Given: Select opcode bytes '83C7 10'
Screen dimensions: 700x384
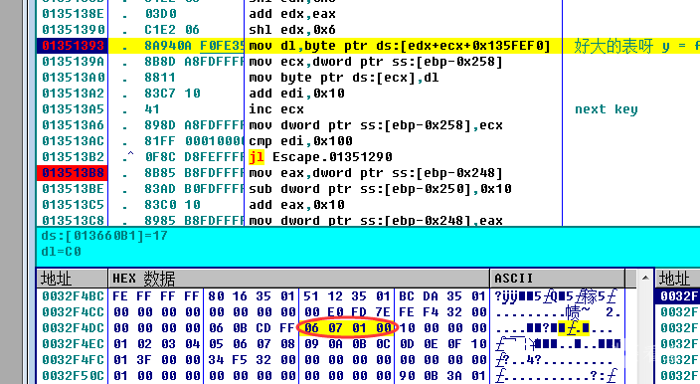Looking at the screenshot, I should 172,94.
